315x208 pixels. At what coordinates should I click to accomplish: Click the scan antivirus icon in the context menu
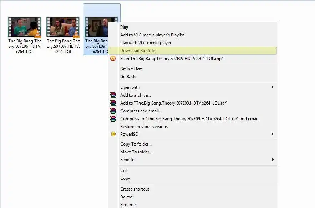click(x=113, y=59)
